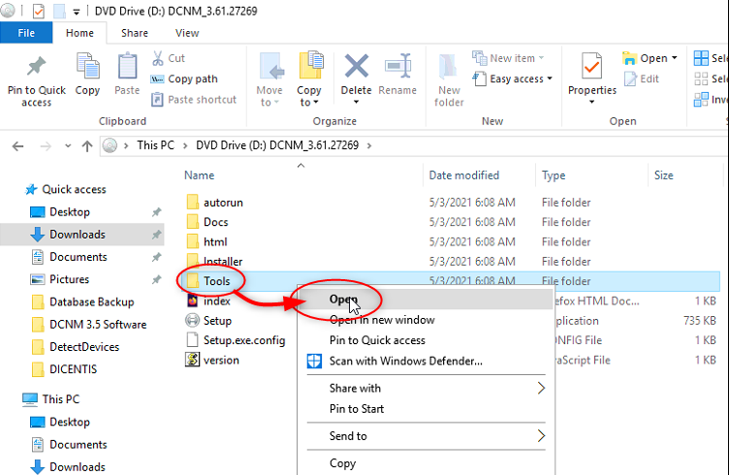Screen dimensions: 729x475
Task: Expand the Properties dropdown arrow
Action: [592, 102]
